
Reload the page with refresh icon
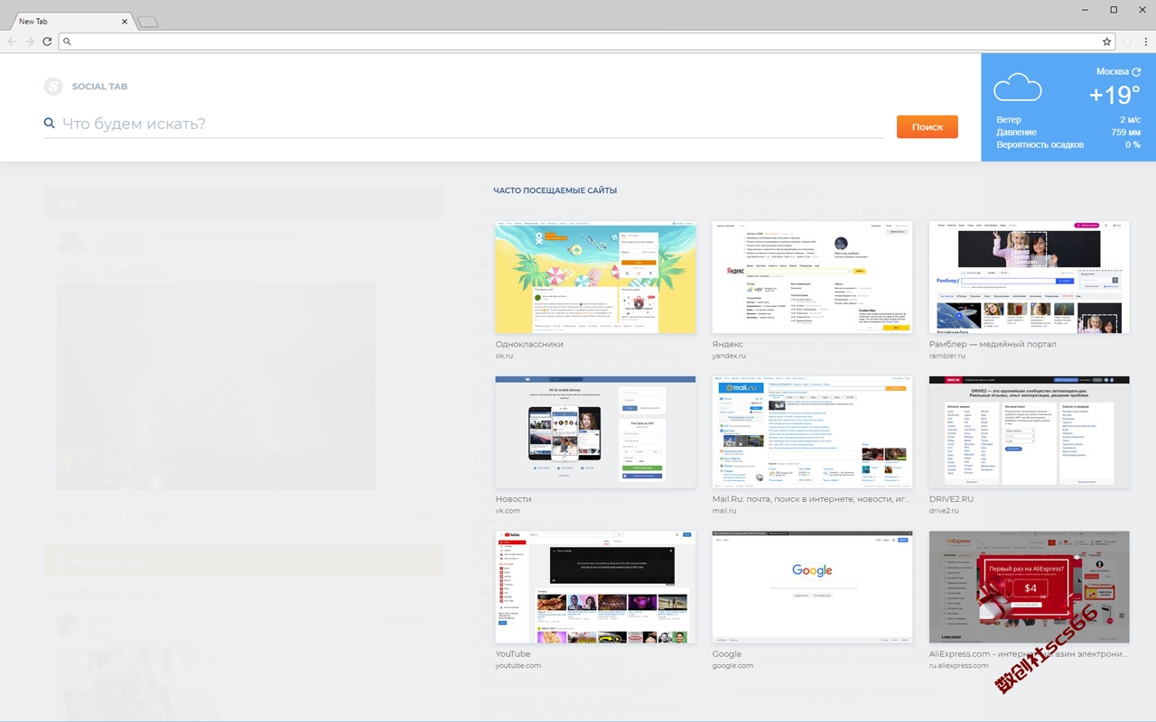[x=47, y=42]
